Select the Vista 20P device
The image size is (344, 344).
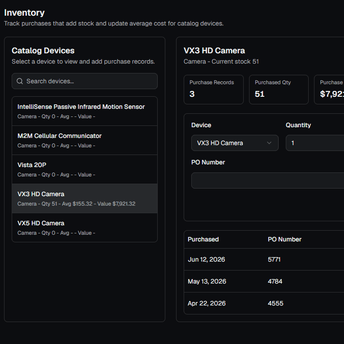coord(85,170)
